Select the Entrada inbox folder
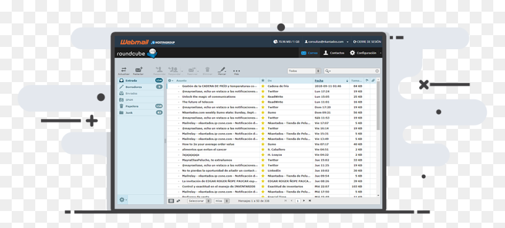This screenshot has width=505, height=228. click(141, 80)
